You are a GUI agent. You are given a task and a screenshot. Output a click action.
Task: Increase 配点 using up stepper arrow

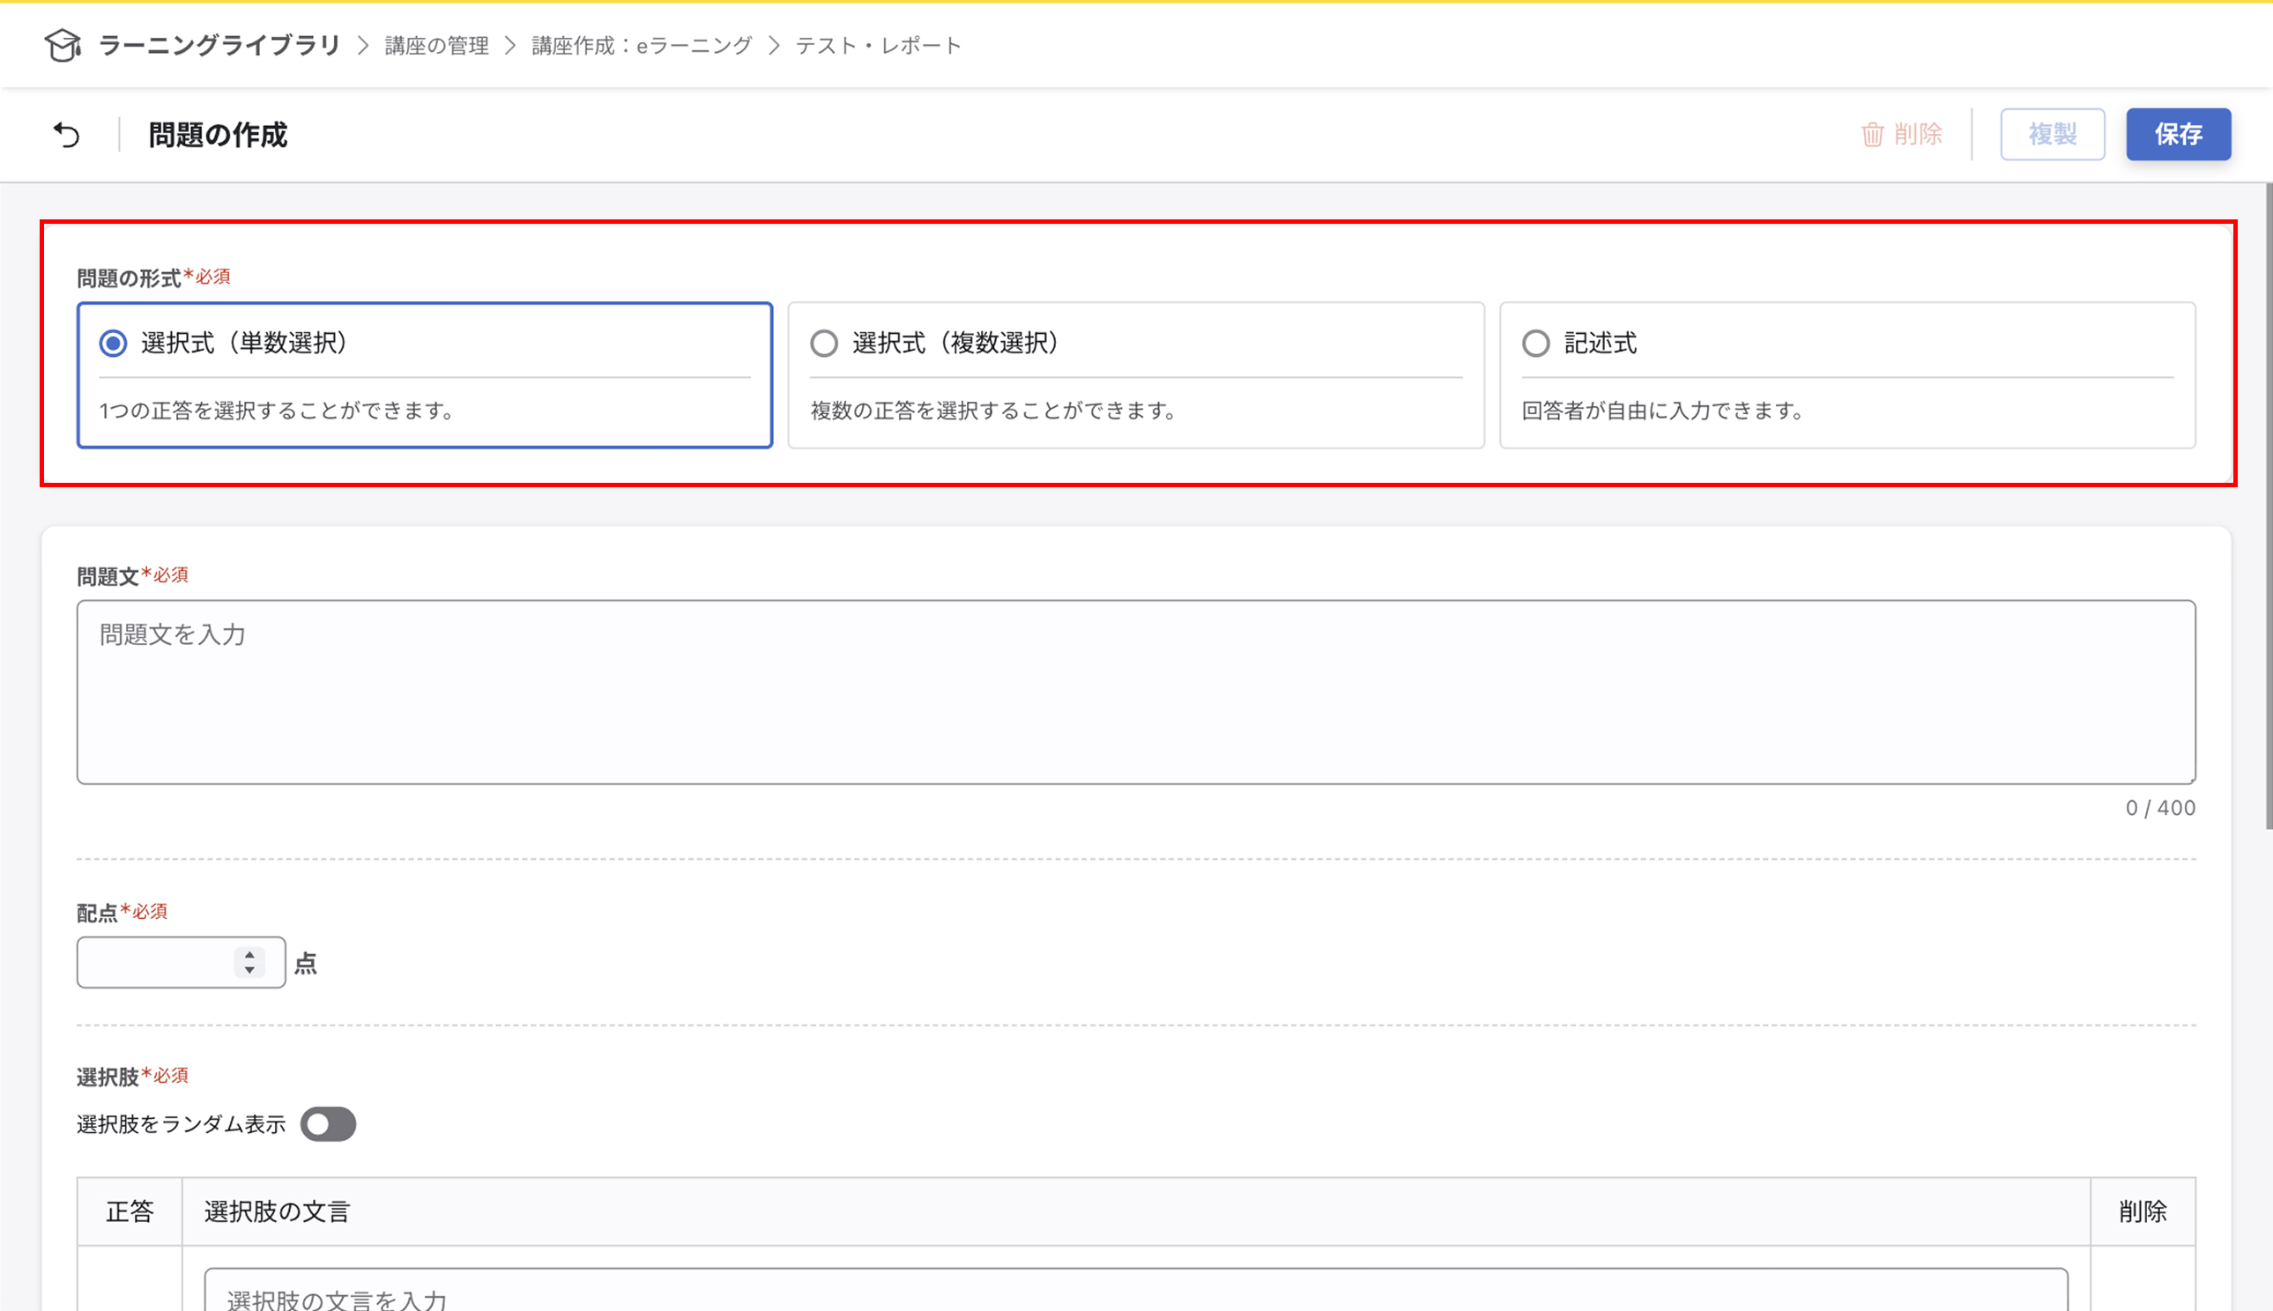(x=249, y=954)
